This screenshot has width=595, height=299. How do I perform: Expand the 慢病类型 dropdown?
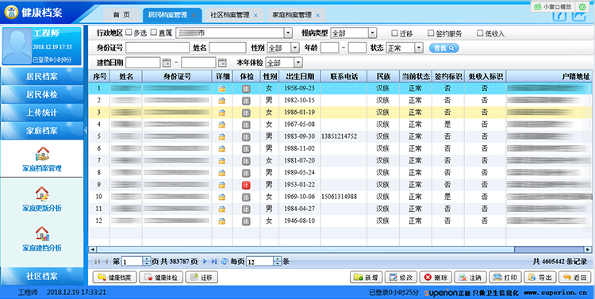[x=372, y=33]
